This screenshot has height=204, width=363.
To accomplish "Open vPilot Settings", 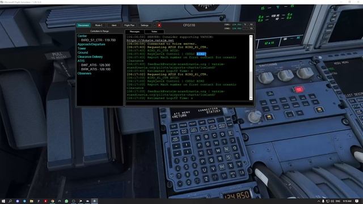I will point(145,25).
